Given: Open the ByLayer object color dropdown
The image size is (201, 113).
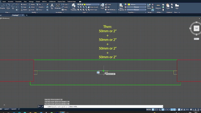Looking at the screenshot, I should 137,4.
